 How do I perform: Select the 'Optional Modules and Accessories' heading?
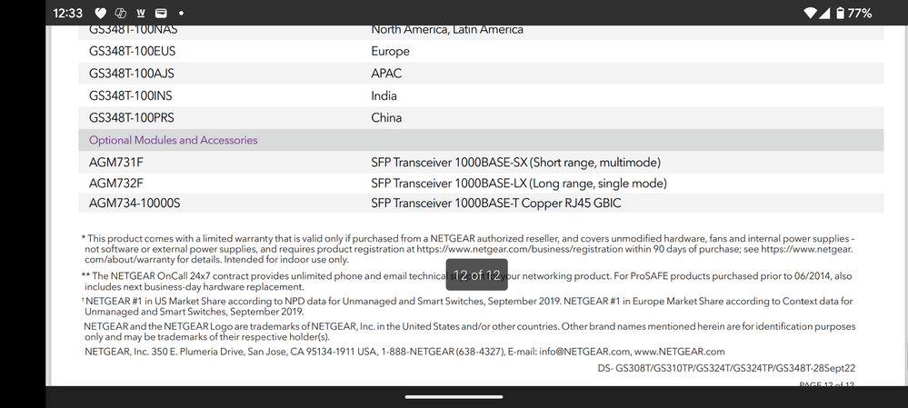pos(173,140)
